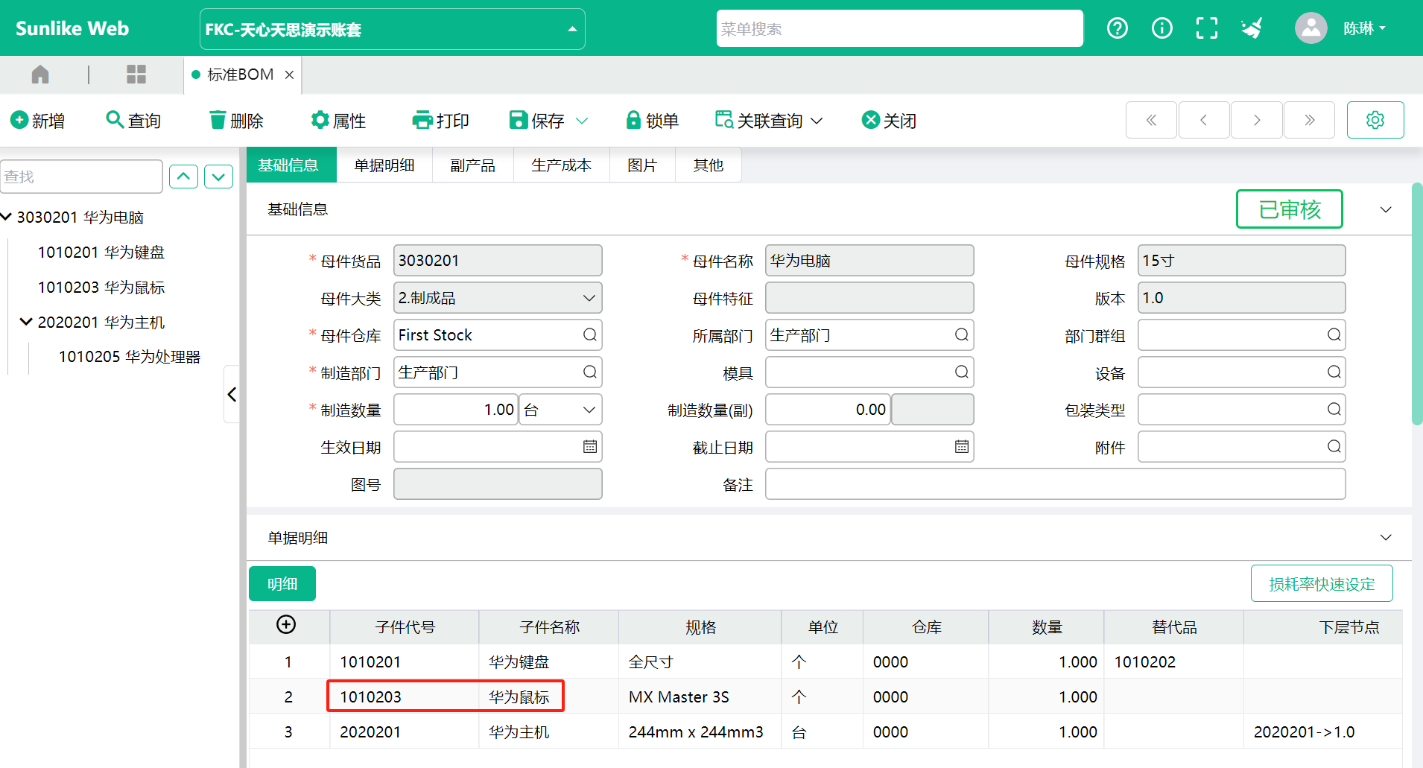1423x768 pixels.
Task: Click the 删除 delete toolbar button
Action: click(x=236, y=120)
